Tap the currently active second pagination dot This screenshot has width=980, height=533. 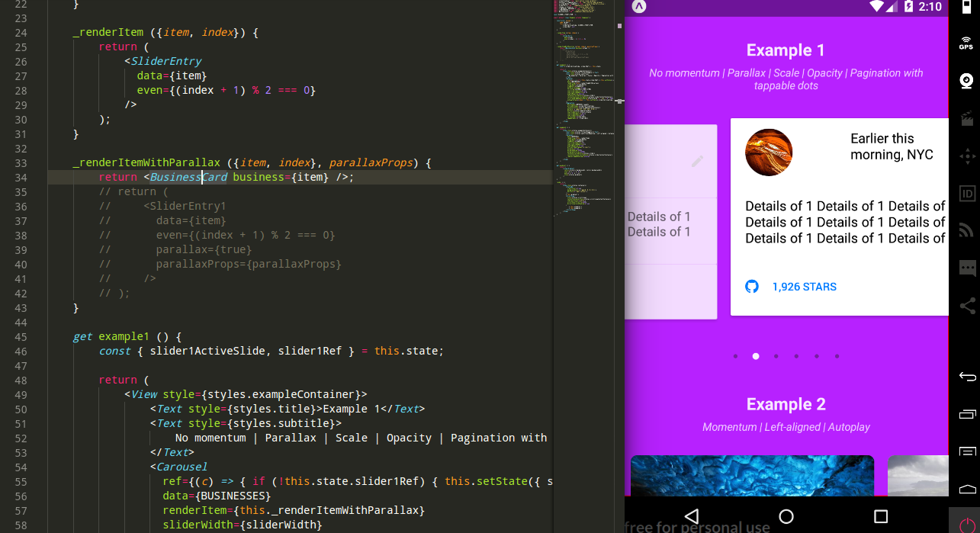(x=756, y=356)
